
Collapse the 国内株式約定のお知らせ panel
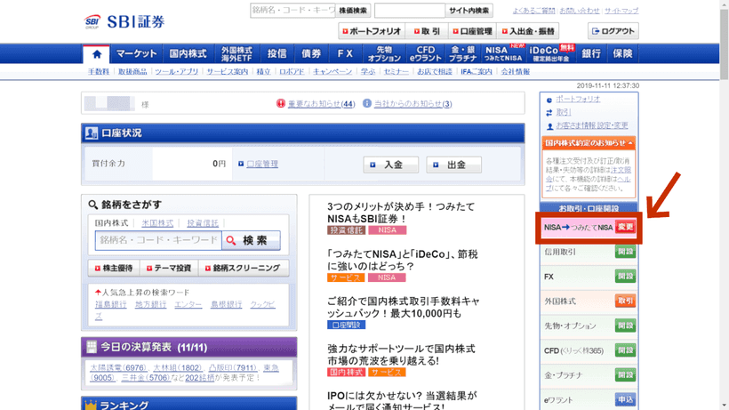[630, 143]
